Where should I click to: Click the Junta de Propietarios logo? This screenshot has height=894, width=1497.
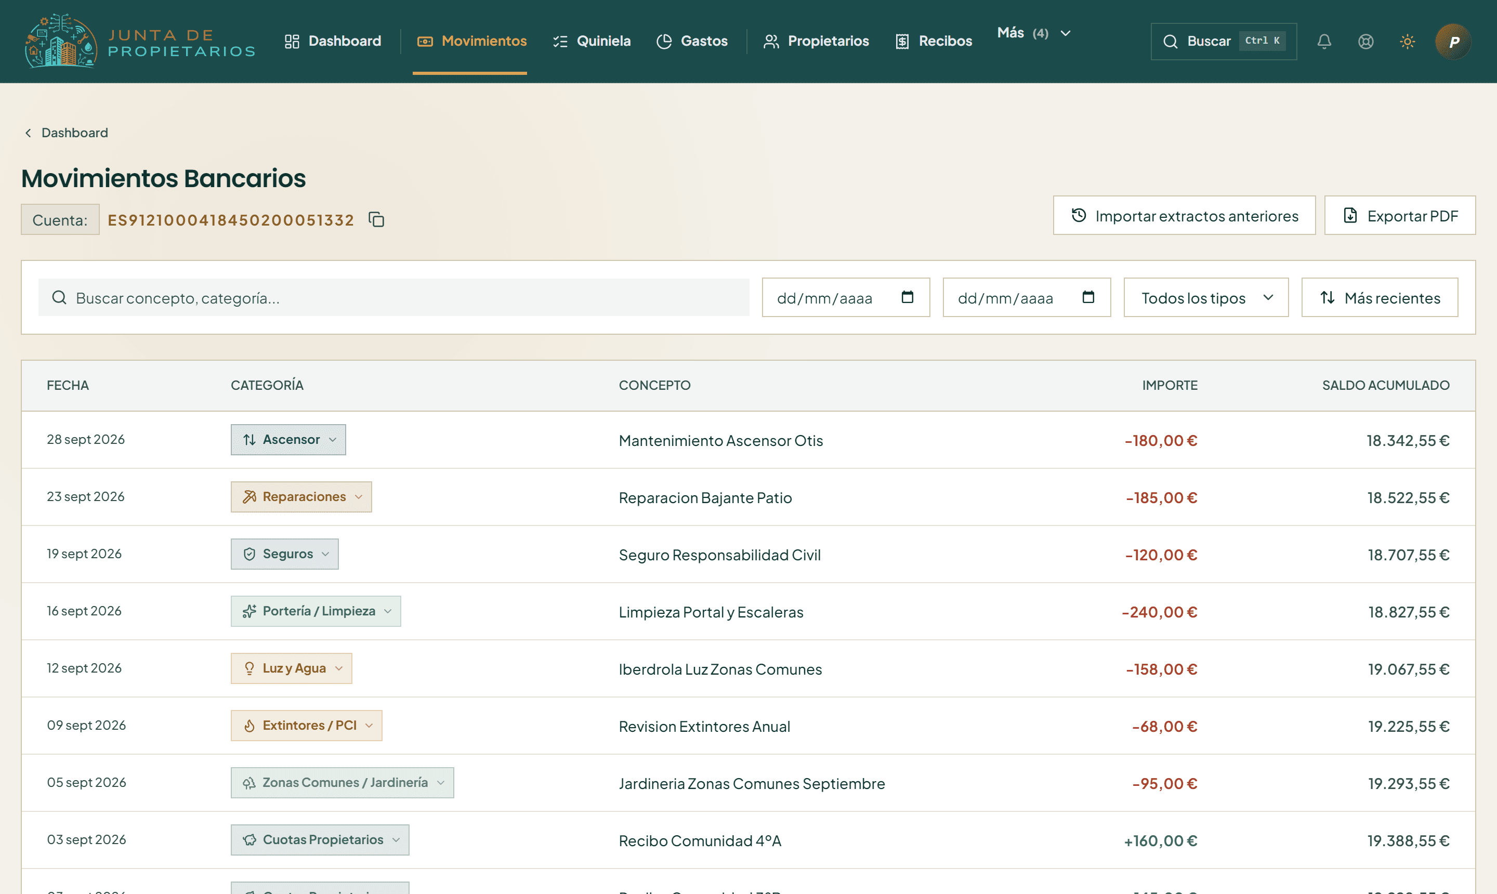(x=140, y=41)
